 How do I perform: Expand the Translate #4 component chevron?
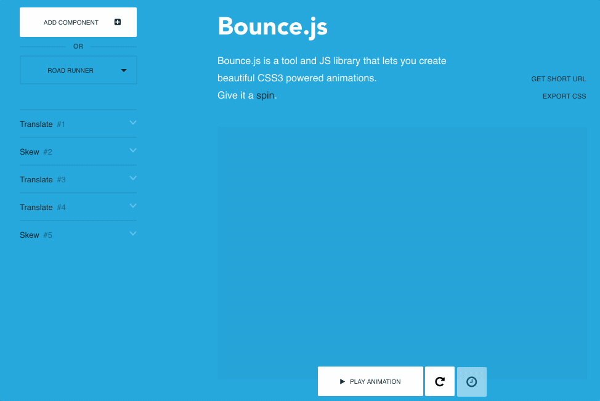[x=132, y=206]
